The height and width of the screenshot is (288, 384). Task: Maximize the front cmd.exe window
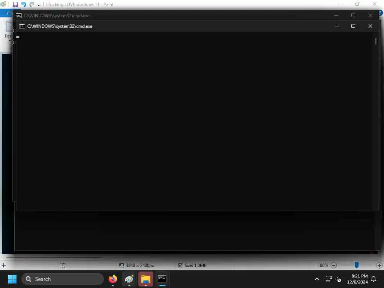(x=353, y=26)
